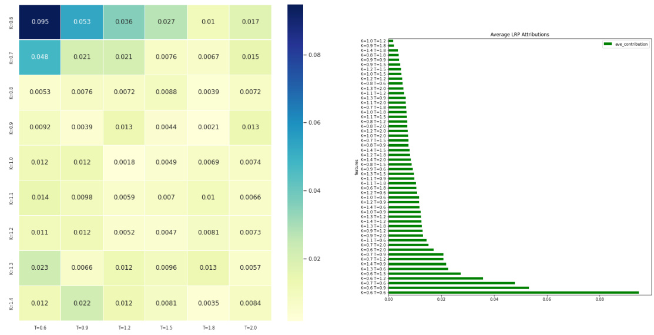Click the cell showing 0.0018
This screenshot has width=654, height=335.
click(124, 162)
